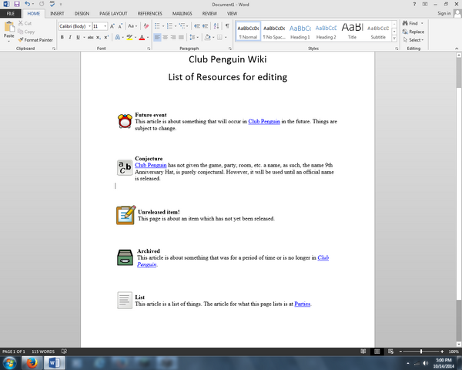Click the Cut scissors button
Screen dimensions: 462x370
(25, 23)
